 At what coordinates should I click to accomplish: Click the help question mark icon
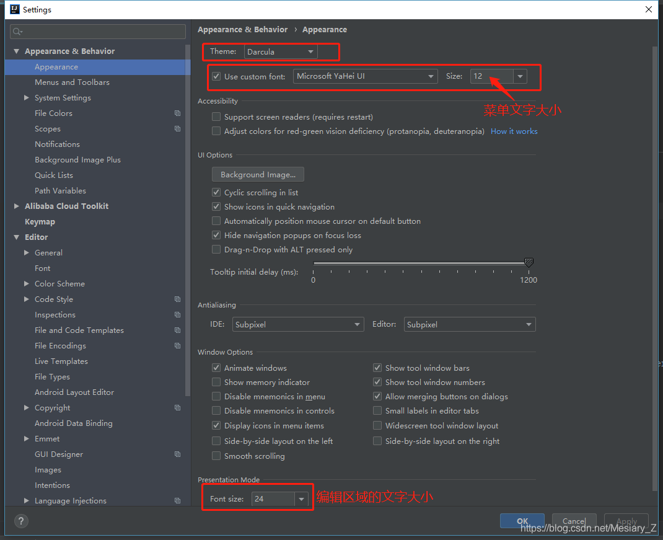tap(21, 521)
